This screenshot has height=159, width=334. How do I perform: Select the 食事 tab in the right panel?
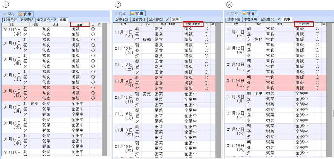[287, 19]
